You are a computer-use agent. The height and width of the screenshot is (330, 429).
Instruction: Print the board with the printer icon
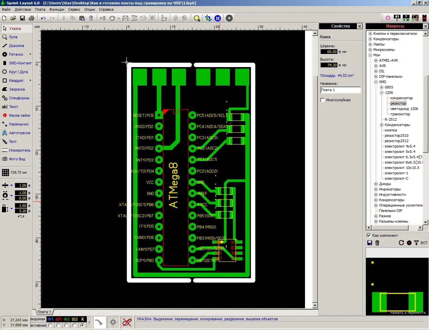coord(32,18)
